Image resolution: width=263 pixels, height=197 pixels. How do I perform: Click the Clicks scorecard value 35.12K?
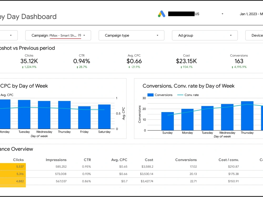[x=29, y=61]
